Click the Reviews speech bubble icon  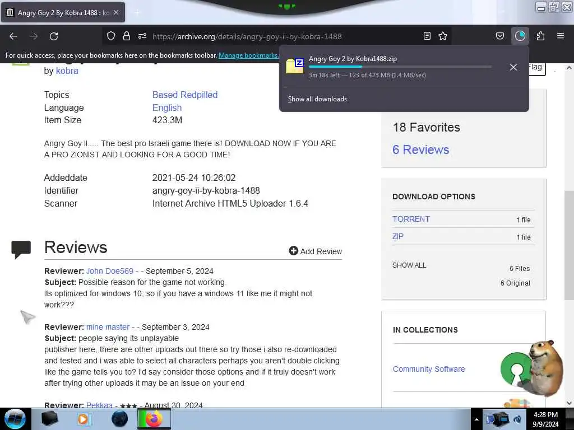coord(21,249)
